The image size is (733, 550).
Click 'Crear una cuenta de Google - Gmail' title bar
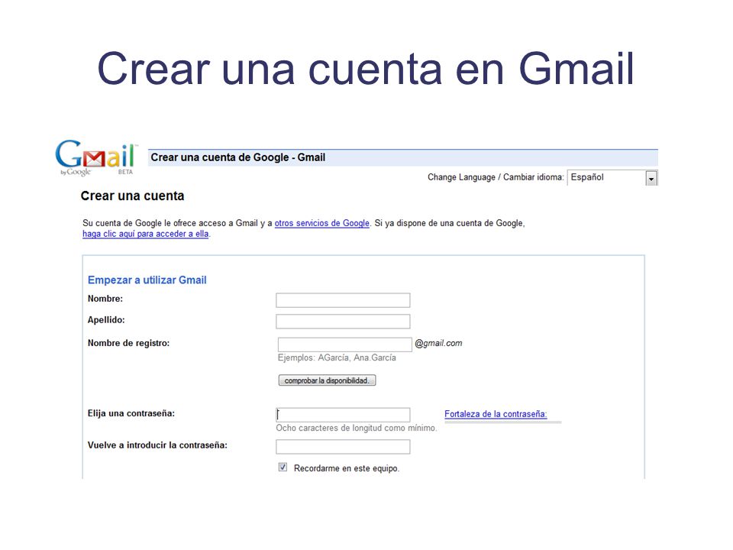click(403, 157)
